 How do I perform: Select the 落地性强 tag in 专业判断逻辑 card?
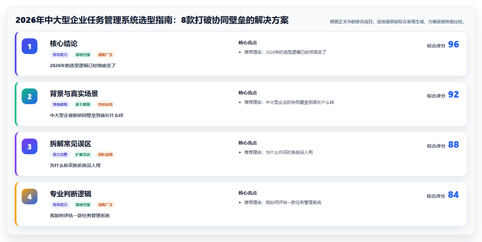[x=83, y=205]
